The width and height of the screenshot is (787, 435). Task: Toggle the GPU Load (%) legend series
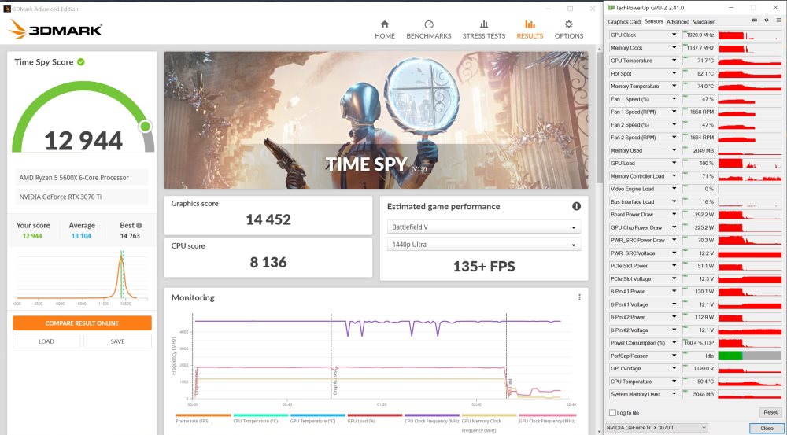pyautogui.click(x=375, y=418)
